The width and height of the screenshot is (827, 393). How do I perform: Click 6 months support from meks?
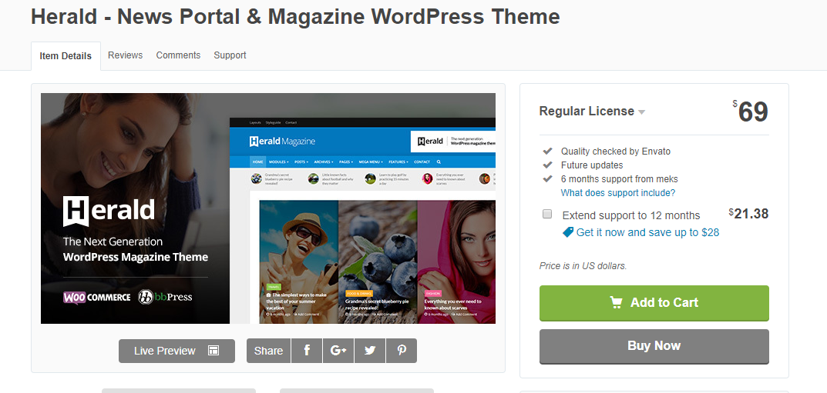(x=619, y=179)
